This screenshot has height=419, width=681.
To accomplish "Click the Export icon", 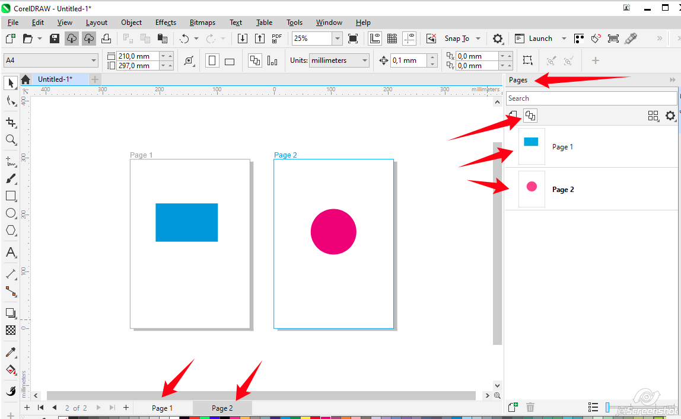I will coord(260,39).
